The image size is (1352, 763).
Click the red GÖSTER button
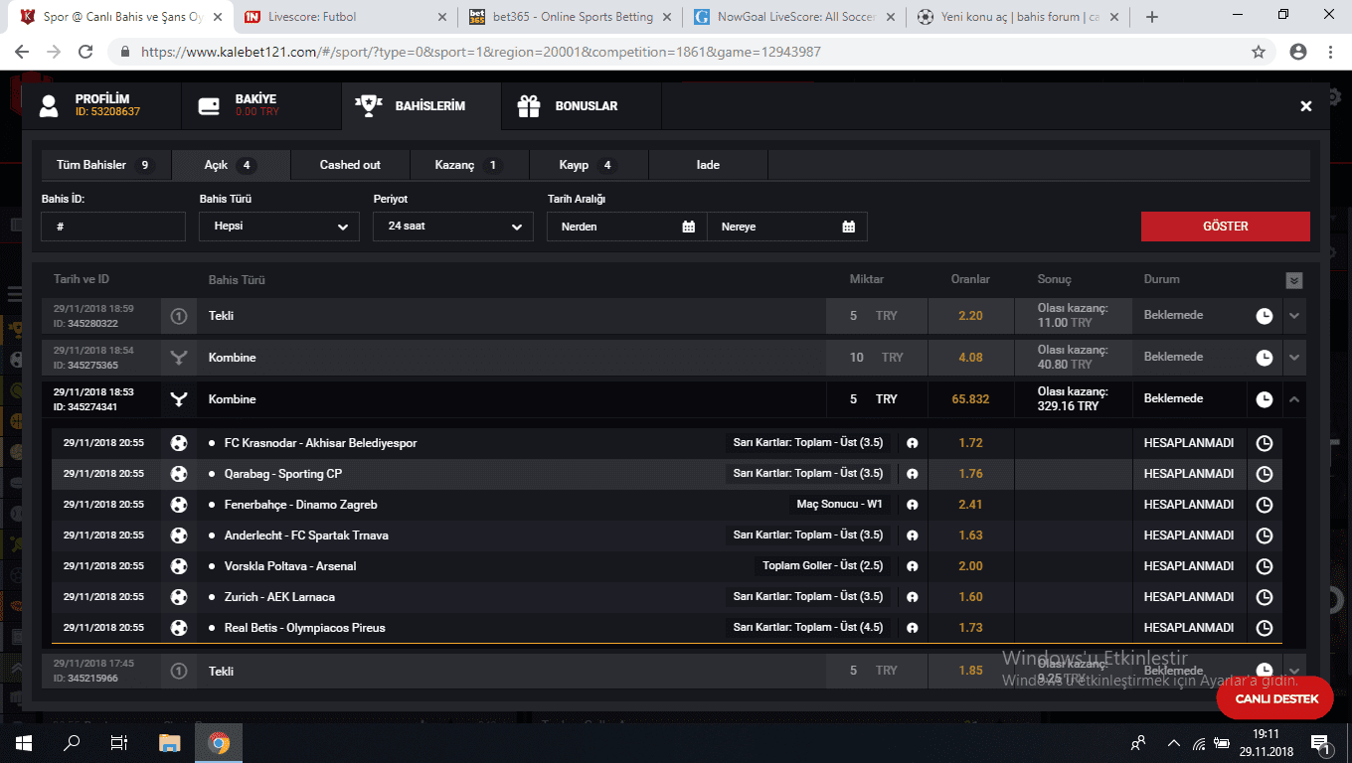(1225, 227)
